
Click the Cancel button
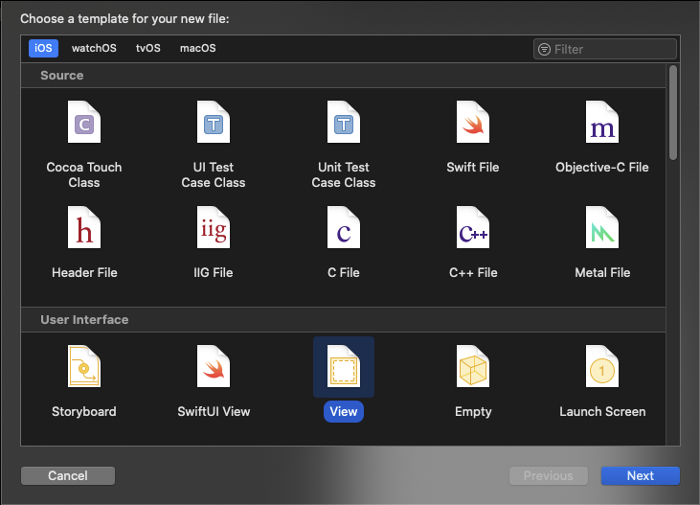(68, 475)
